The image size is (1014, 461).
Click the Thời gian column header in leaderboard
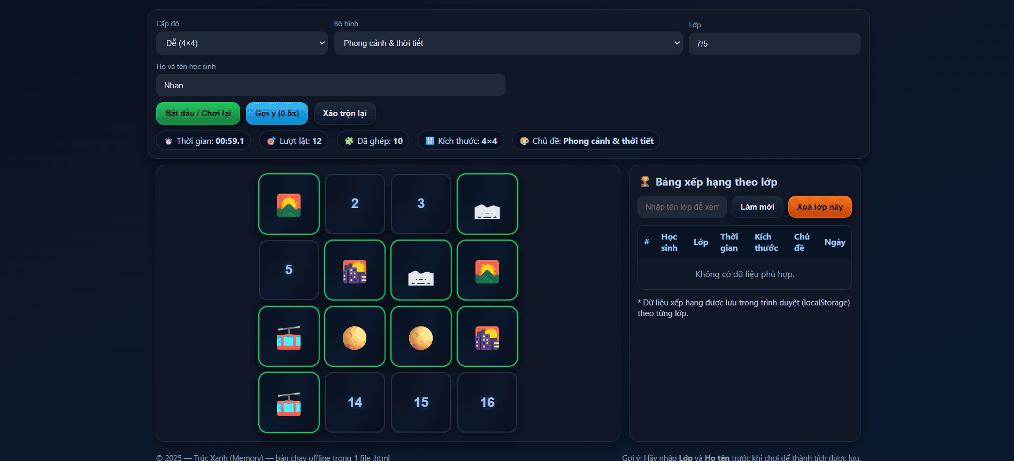pyautogui.click(x=729, y=242)
